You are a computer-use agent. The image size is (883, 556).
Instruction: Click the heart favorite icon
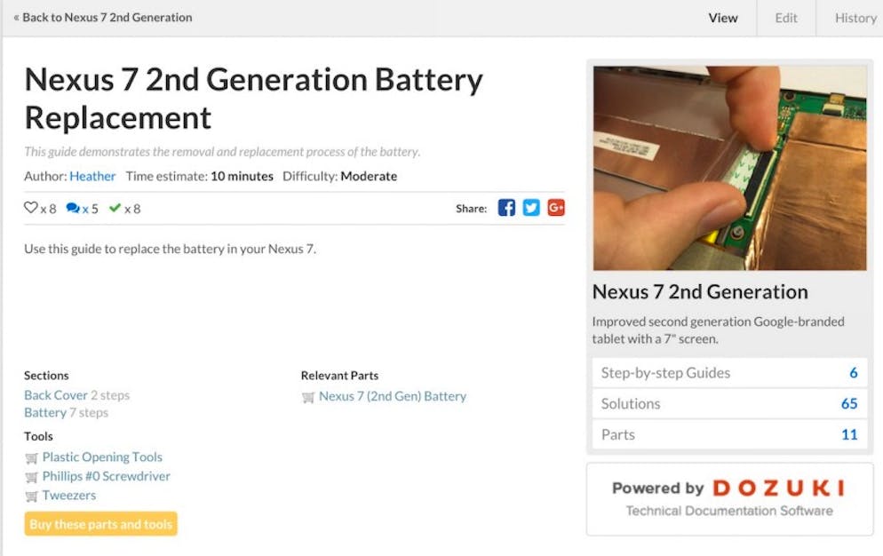[30, 208]
